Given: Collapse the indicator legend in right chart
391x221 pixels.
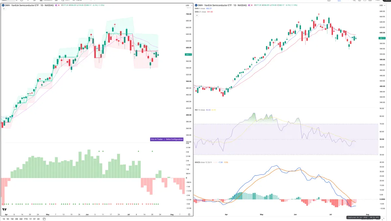Looking at the screenshot, I should pyautogui.click(x=196, y=15).
